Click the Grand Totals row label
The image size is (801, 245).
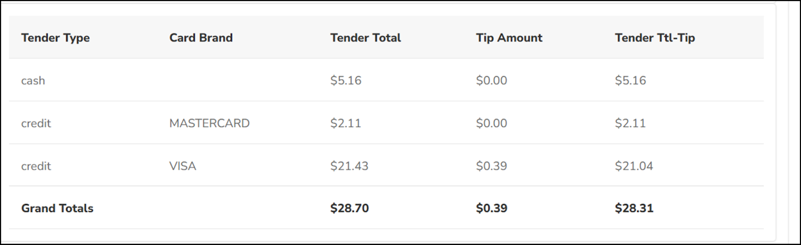coord(57,208)
